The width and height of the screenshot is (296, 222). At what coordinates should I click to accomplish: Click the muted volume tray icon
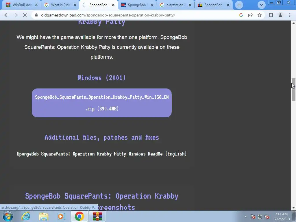(267, 217)
